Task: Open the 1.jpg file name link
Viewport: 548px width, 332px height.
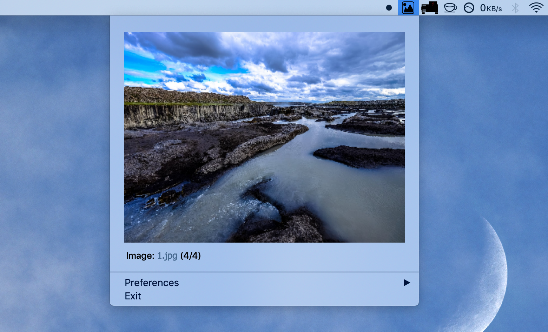Action: point(167,256)
